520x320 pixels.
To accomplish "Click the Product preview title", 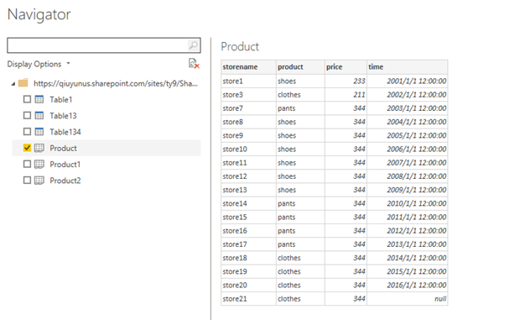I will pos(240,46).
